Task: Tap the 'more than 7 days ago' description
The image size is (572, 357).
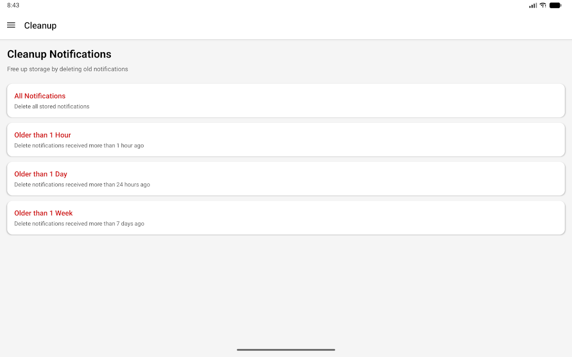Action: pyautogui.click(x=79, y=224)
